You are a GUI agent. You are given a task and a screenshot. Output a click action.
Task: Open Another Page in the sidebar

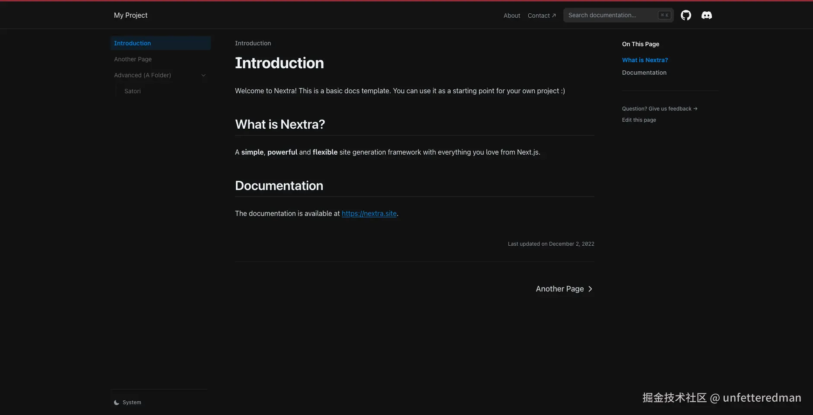tap(161, 59)
